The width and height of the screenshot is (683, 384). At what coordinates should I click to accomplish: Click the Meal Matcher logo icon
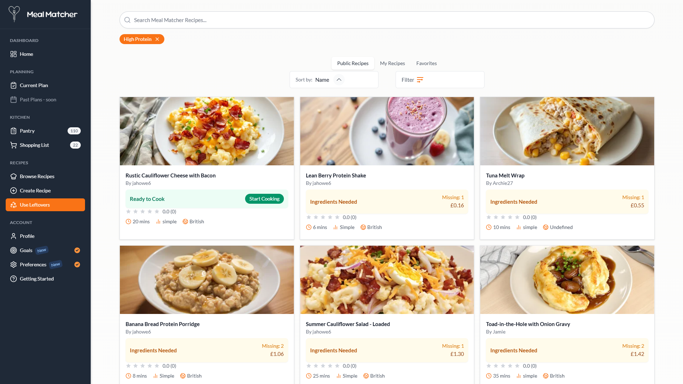14,14
